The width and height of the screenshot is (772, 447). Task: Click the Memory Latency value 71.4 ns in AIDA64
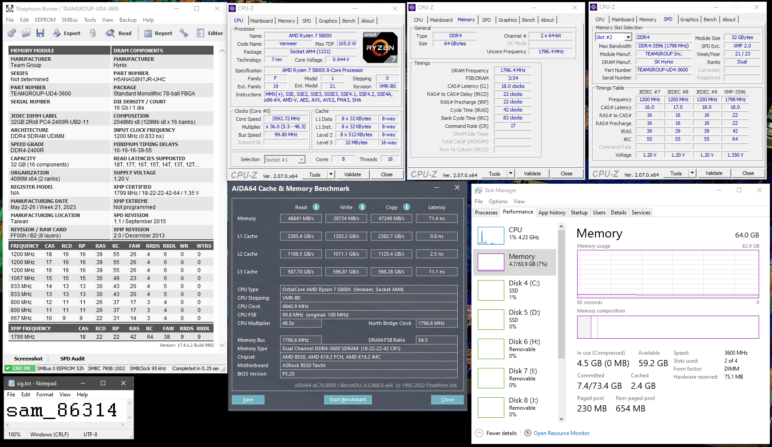436,218
